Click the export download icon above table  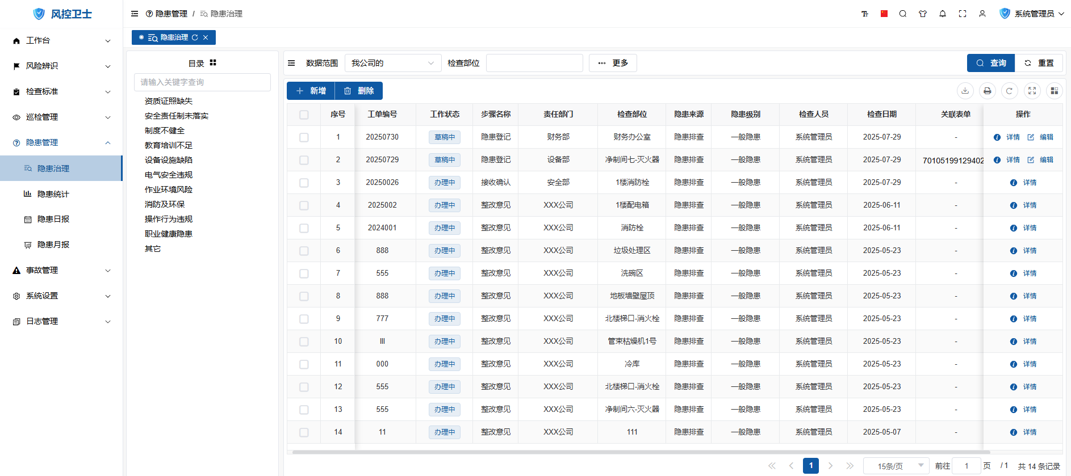[x=965, y=91]
